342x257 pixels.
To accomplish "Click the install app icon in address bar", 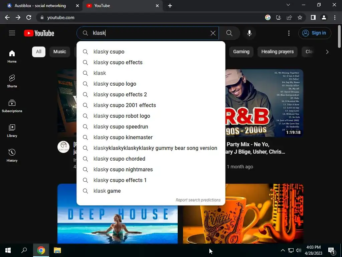I will [279, 17].
